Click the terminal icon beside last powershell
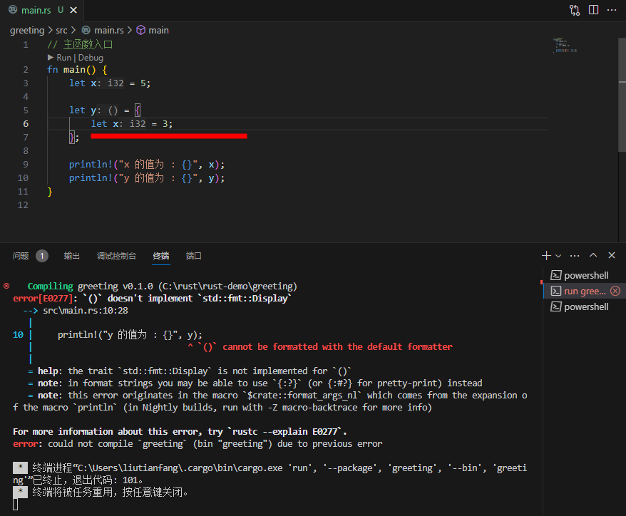Viewport: 626px width, 516px height. (x=555, y=307)
